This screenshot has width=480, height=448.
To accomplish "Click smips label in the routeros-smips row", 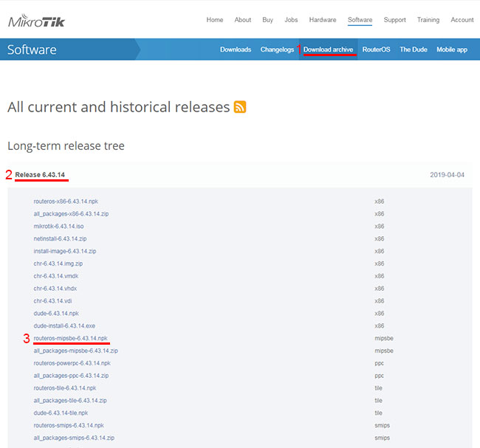I will tap(383, 425).
